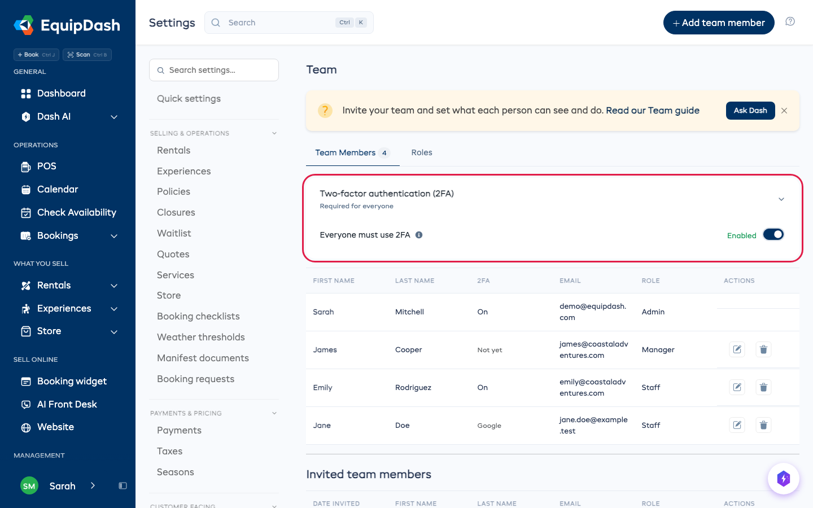The image size is (813, 508).
Task: Click the AI Front Desk icon
Action: [x=26, y=405]
